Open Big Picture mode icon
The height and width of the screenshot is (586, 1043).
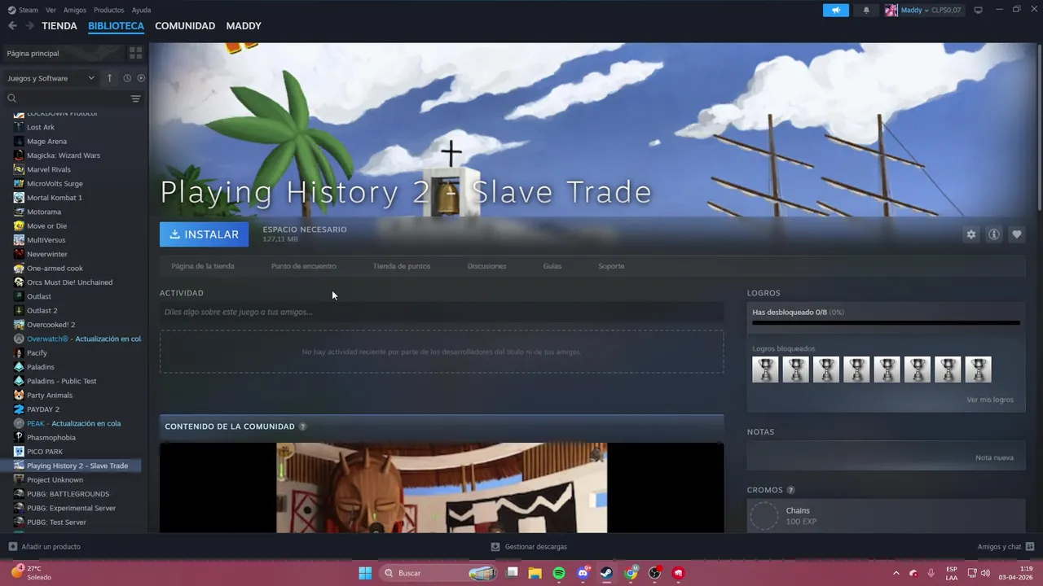click(978, 10)
